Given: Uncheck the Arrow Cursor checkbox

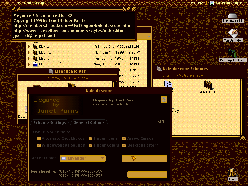Looking at the screenshot, I should pos(124,139).
